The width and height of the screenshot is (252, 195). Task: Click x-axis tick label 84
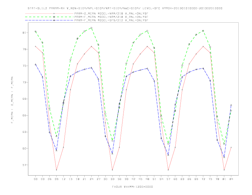tap(231, 179)
